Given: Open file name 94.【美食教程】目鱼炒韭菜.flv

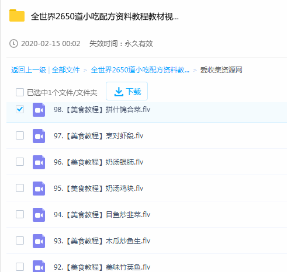Looking at the screenshot, I should pyautogui.click(x=102, y=215).
